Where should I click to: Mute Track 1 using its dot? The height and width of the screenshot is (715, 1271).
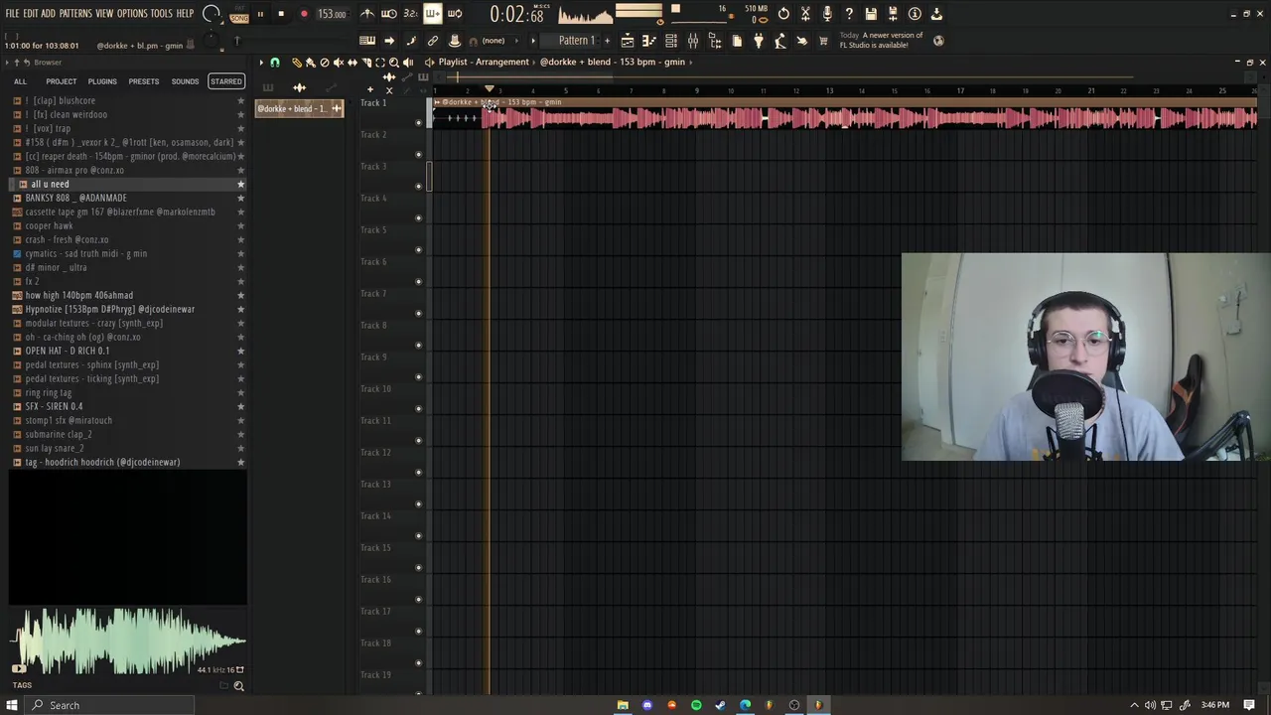coord(418,122)
